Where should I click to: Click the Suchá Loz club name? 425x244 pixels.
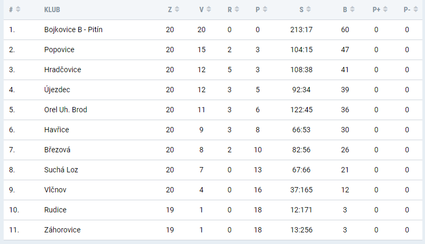61,170
